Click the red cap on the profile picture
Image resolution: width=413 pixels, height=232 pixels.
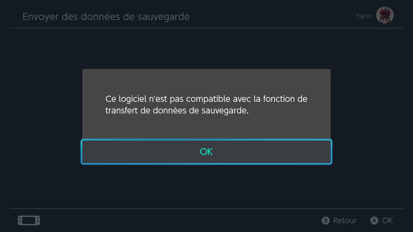(x=385, y=12)
